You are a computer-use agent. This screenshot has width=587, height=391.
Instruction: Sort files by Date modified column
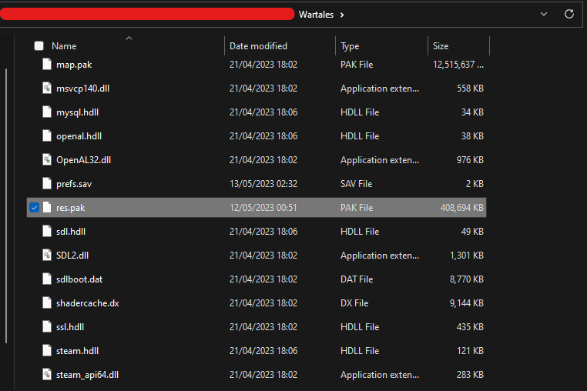coord(258,46)
